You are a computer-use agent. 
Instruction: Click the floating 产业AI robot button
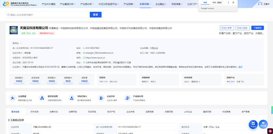point(253,124)
